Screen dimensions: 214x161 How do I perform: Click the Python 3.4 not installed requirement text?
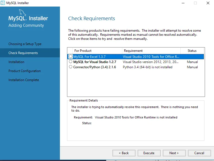tap(148, 67)
